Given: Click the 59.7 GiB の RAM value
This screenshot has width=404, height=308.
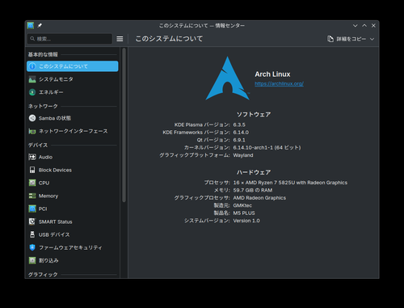Looking at the screenshot, I should (253, 190).
